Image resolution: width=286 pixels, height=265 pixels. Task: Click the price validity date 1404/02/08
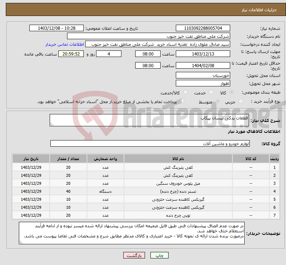pyautogui.click(x=203, y=65)
